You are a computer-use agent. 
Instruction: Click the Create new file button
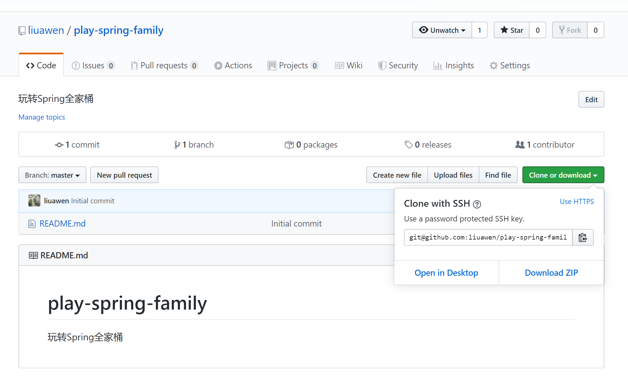coord(397,175)
